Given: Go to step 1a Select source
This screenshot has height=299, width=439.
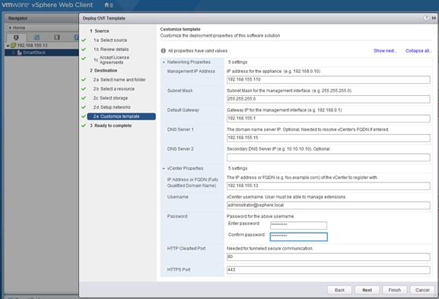Looking at the screenshot, I should tap(110, 40).
